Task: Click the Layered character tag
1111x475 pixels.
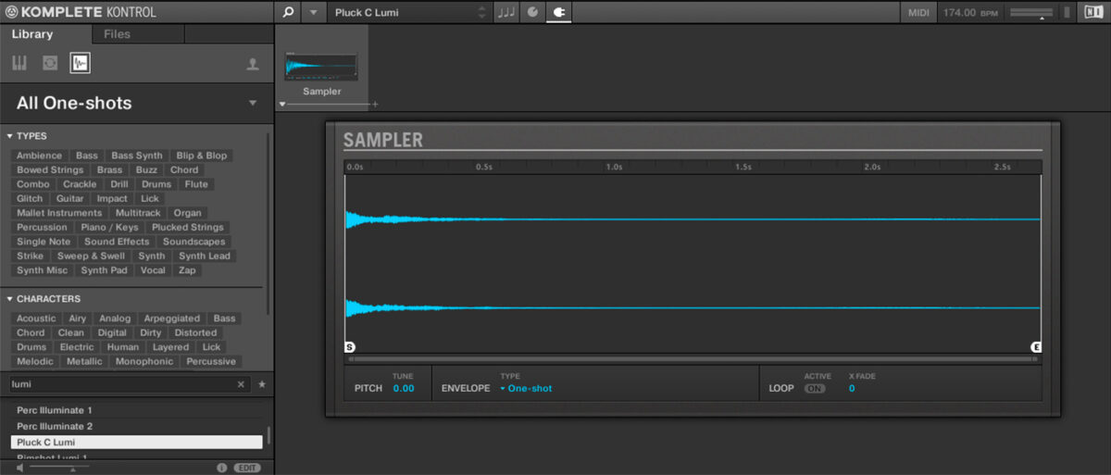Action: (x=170, y=347)
